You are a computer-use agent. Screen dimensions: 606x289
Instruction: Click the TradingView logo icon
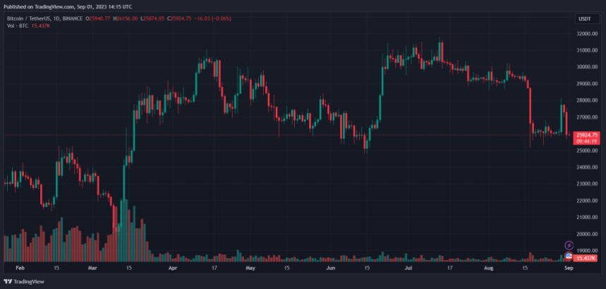point(8,281)
